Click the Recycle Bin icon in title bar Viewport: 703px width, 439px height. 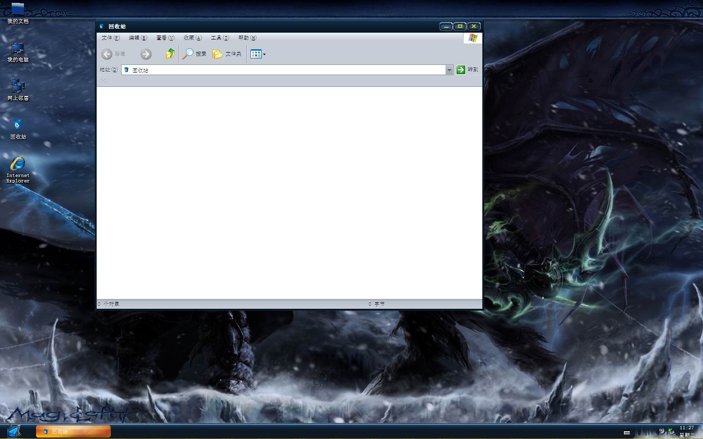[102, 26]
